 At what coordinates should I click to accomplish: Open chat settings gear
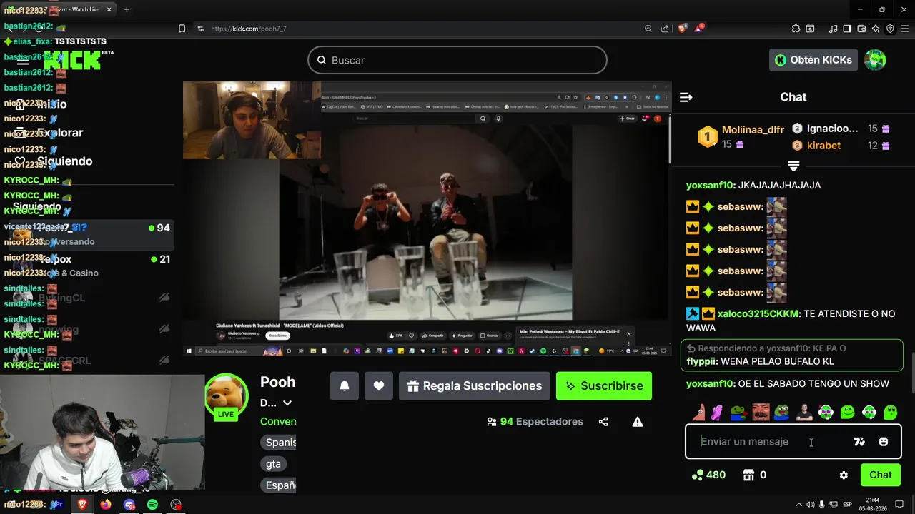pos(844,475)
